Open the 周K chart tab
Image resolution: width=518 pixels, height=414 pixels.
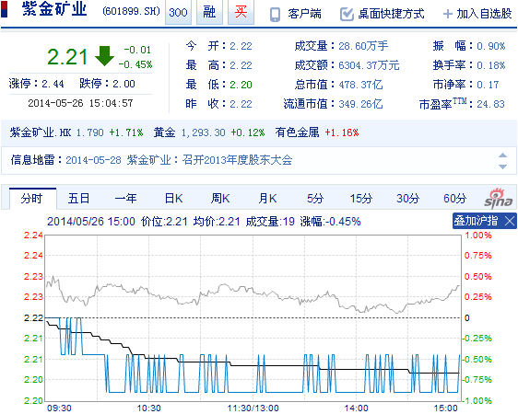[220, 199]
